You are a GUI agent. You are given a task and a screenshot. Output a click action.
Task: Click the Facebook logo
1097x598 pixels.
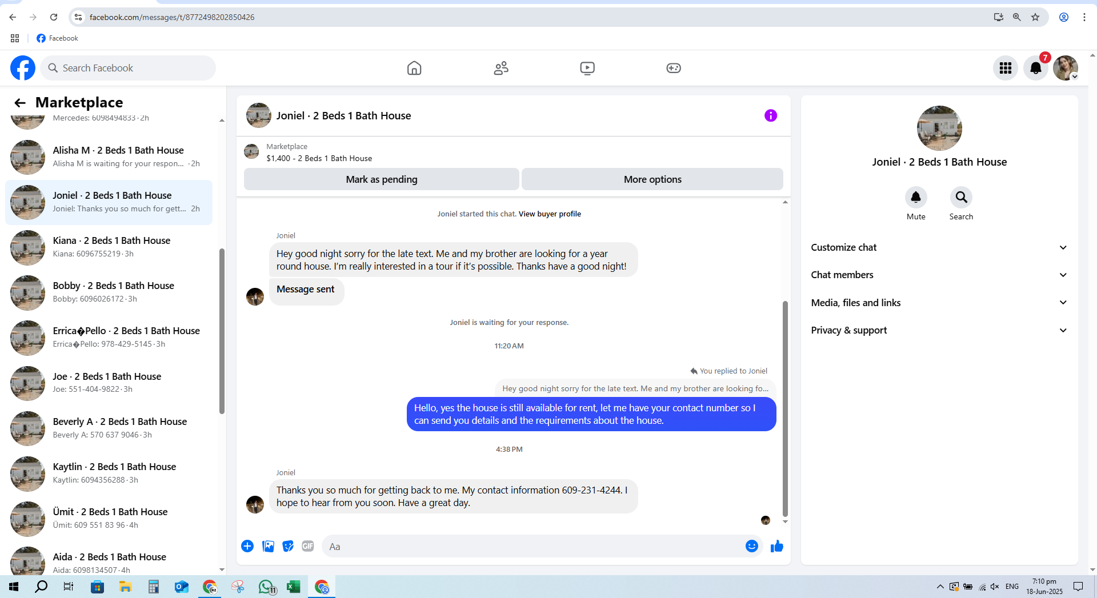point(23,68)
